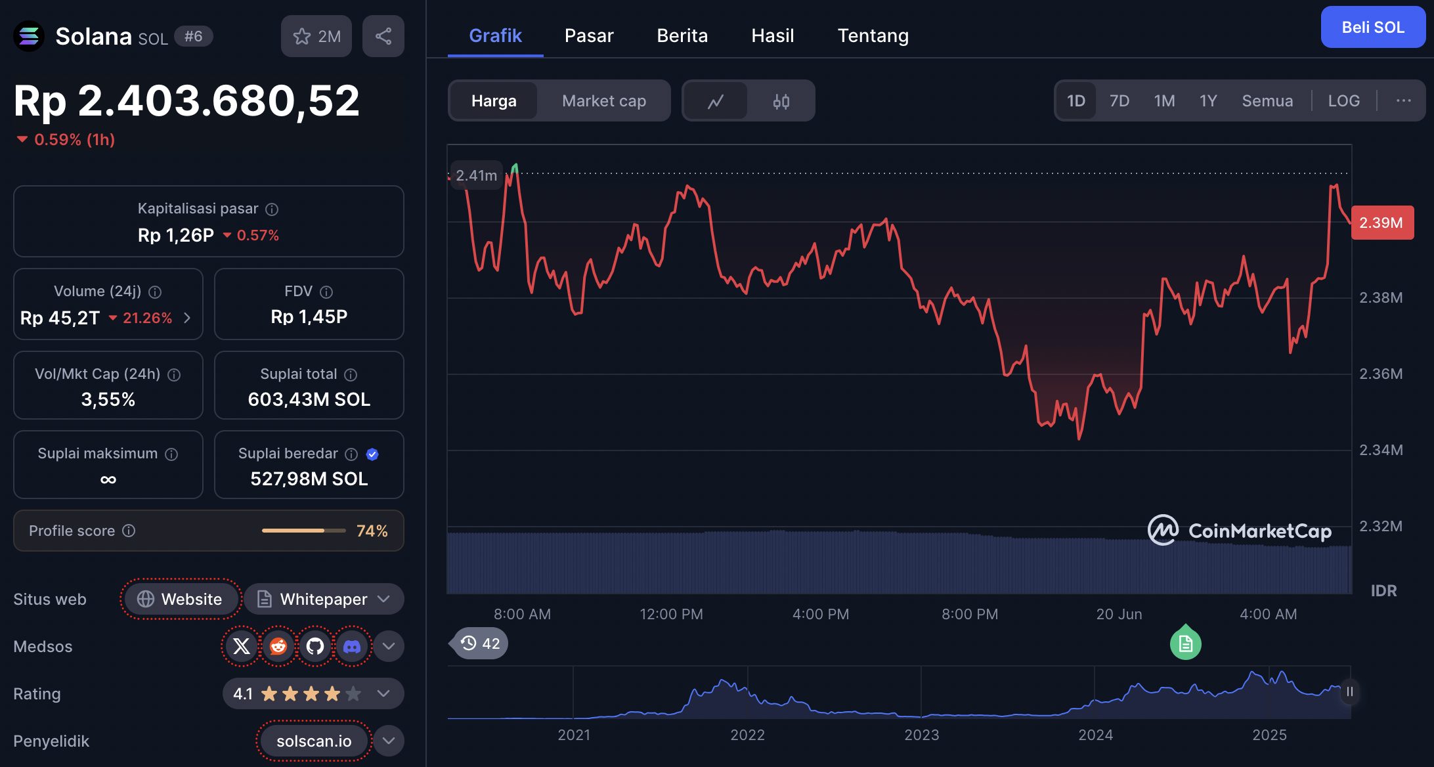Viewport: 1434px width, 767px height.
Task: Expand more Medsos links chevron
Action: coord(389,646)
